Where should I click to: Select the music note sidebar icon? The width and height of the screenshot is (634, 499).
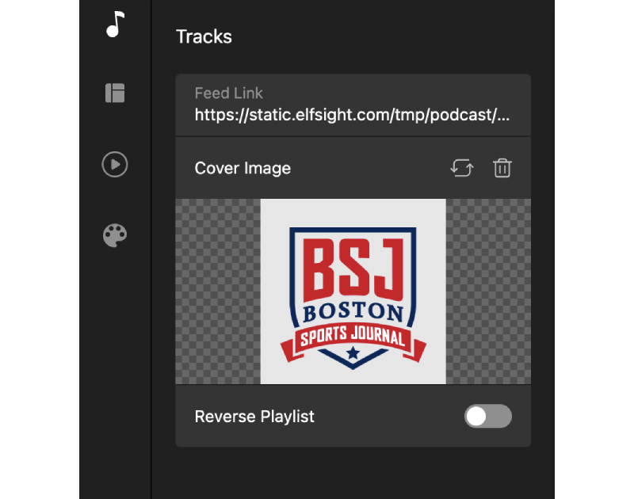click(x=114, y=25)
